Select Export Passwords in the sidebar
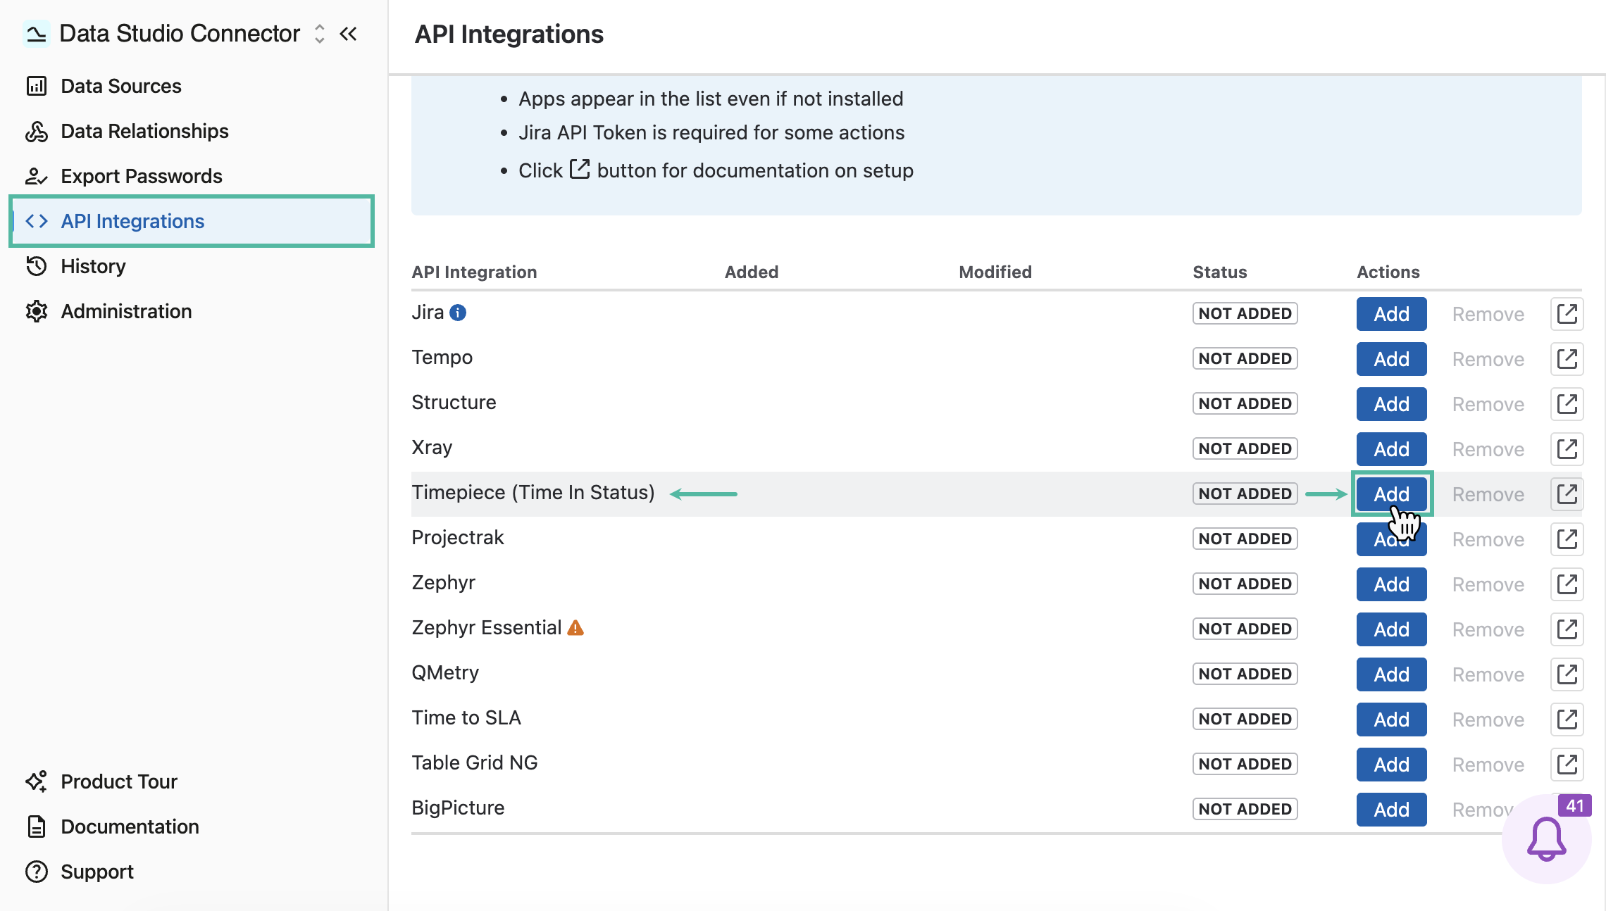The width and height of the screenshot is (1606, 911). [x=123, y=176]
